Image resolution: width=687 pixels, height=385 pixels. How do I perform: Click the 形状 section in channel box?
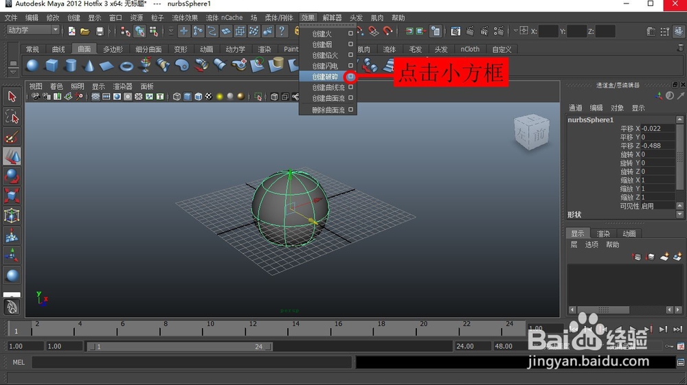click(574, 214)
